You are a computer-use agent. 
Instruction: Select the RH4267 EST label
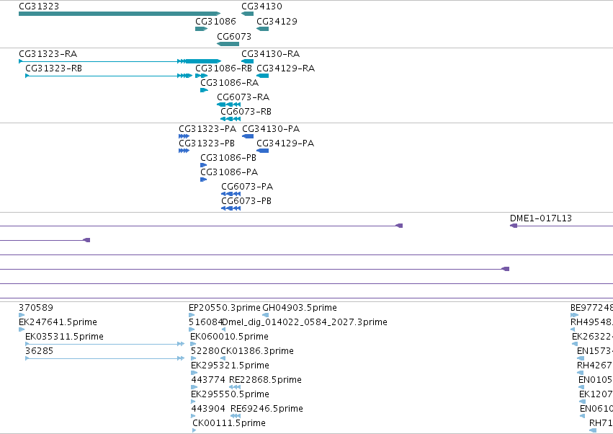(595, 366)
